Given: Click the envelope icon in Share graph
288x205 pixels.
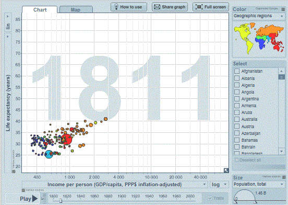Looking at the screenshot, I should click(157, 7).
